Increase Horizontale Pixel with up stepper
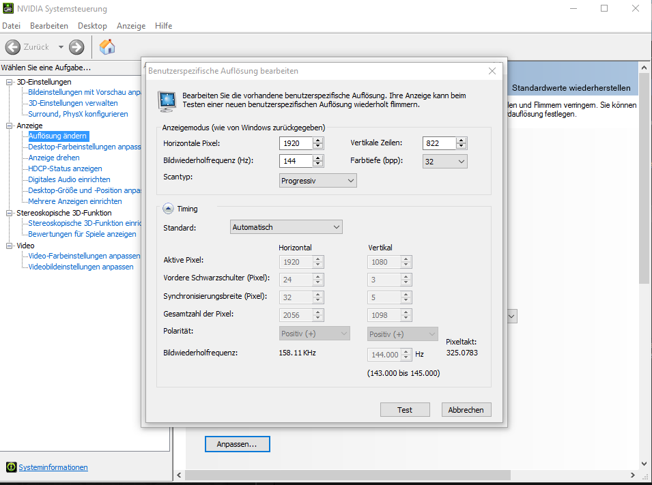 pos(318,140)
